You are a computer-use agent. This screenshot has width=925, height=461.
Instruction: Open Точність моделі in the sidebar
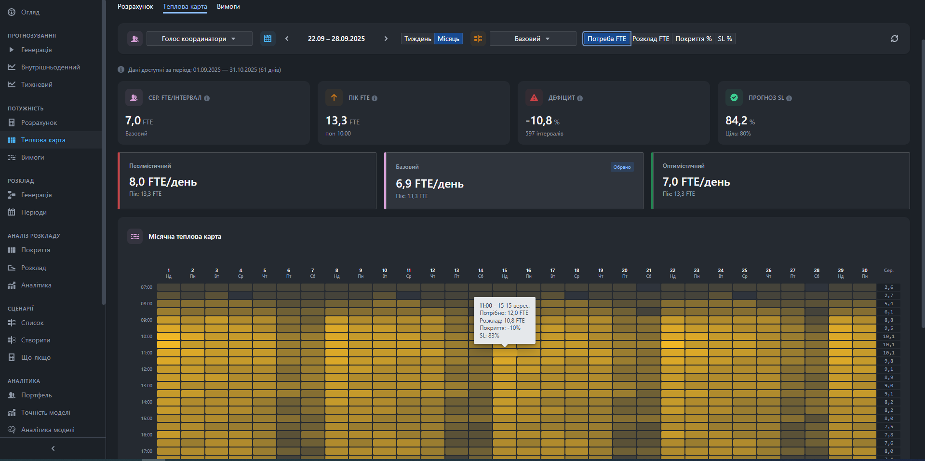pyautogui.click(x=45, y=412)
